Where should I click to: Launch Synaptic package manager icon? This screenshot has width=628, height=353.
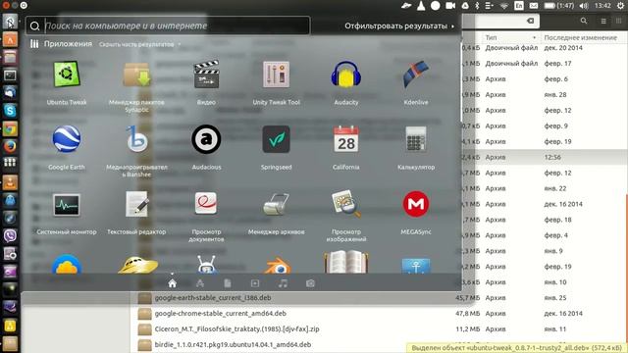click(136, 75)
